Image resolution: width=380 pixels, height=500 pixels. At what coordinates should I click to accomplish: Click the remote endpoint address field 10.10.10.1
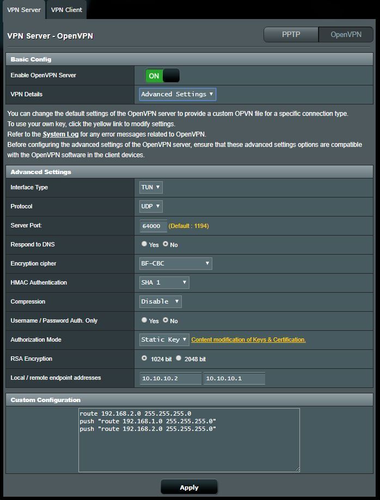click(x=234, y=378)
